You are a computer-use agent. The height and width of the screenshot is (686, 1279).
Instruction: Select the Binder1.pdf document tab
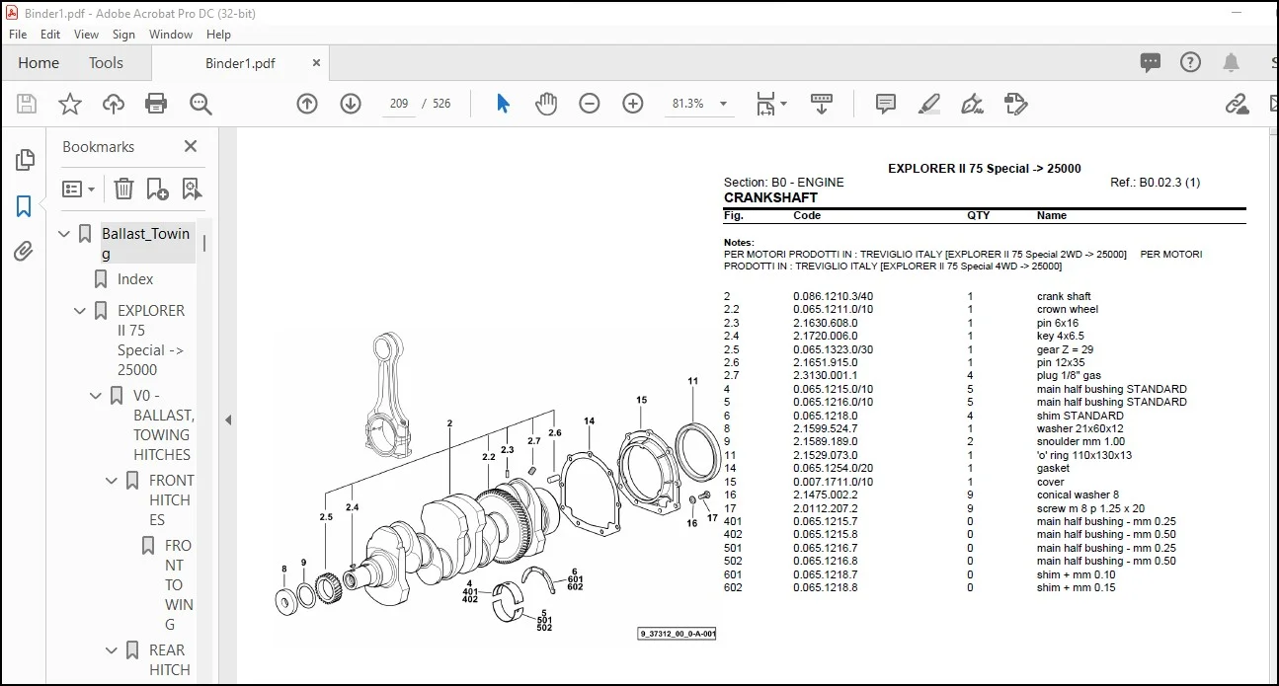click(240, 63)
